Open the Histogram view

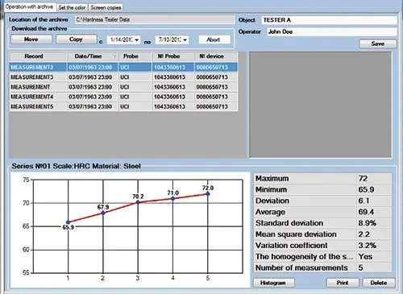click(273, 283)
